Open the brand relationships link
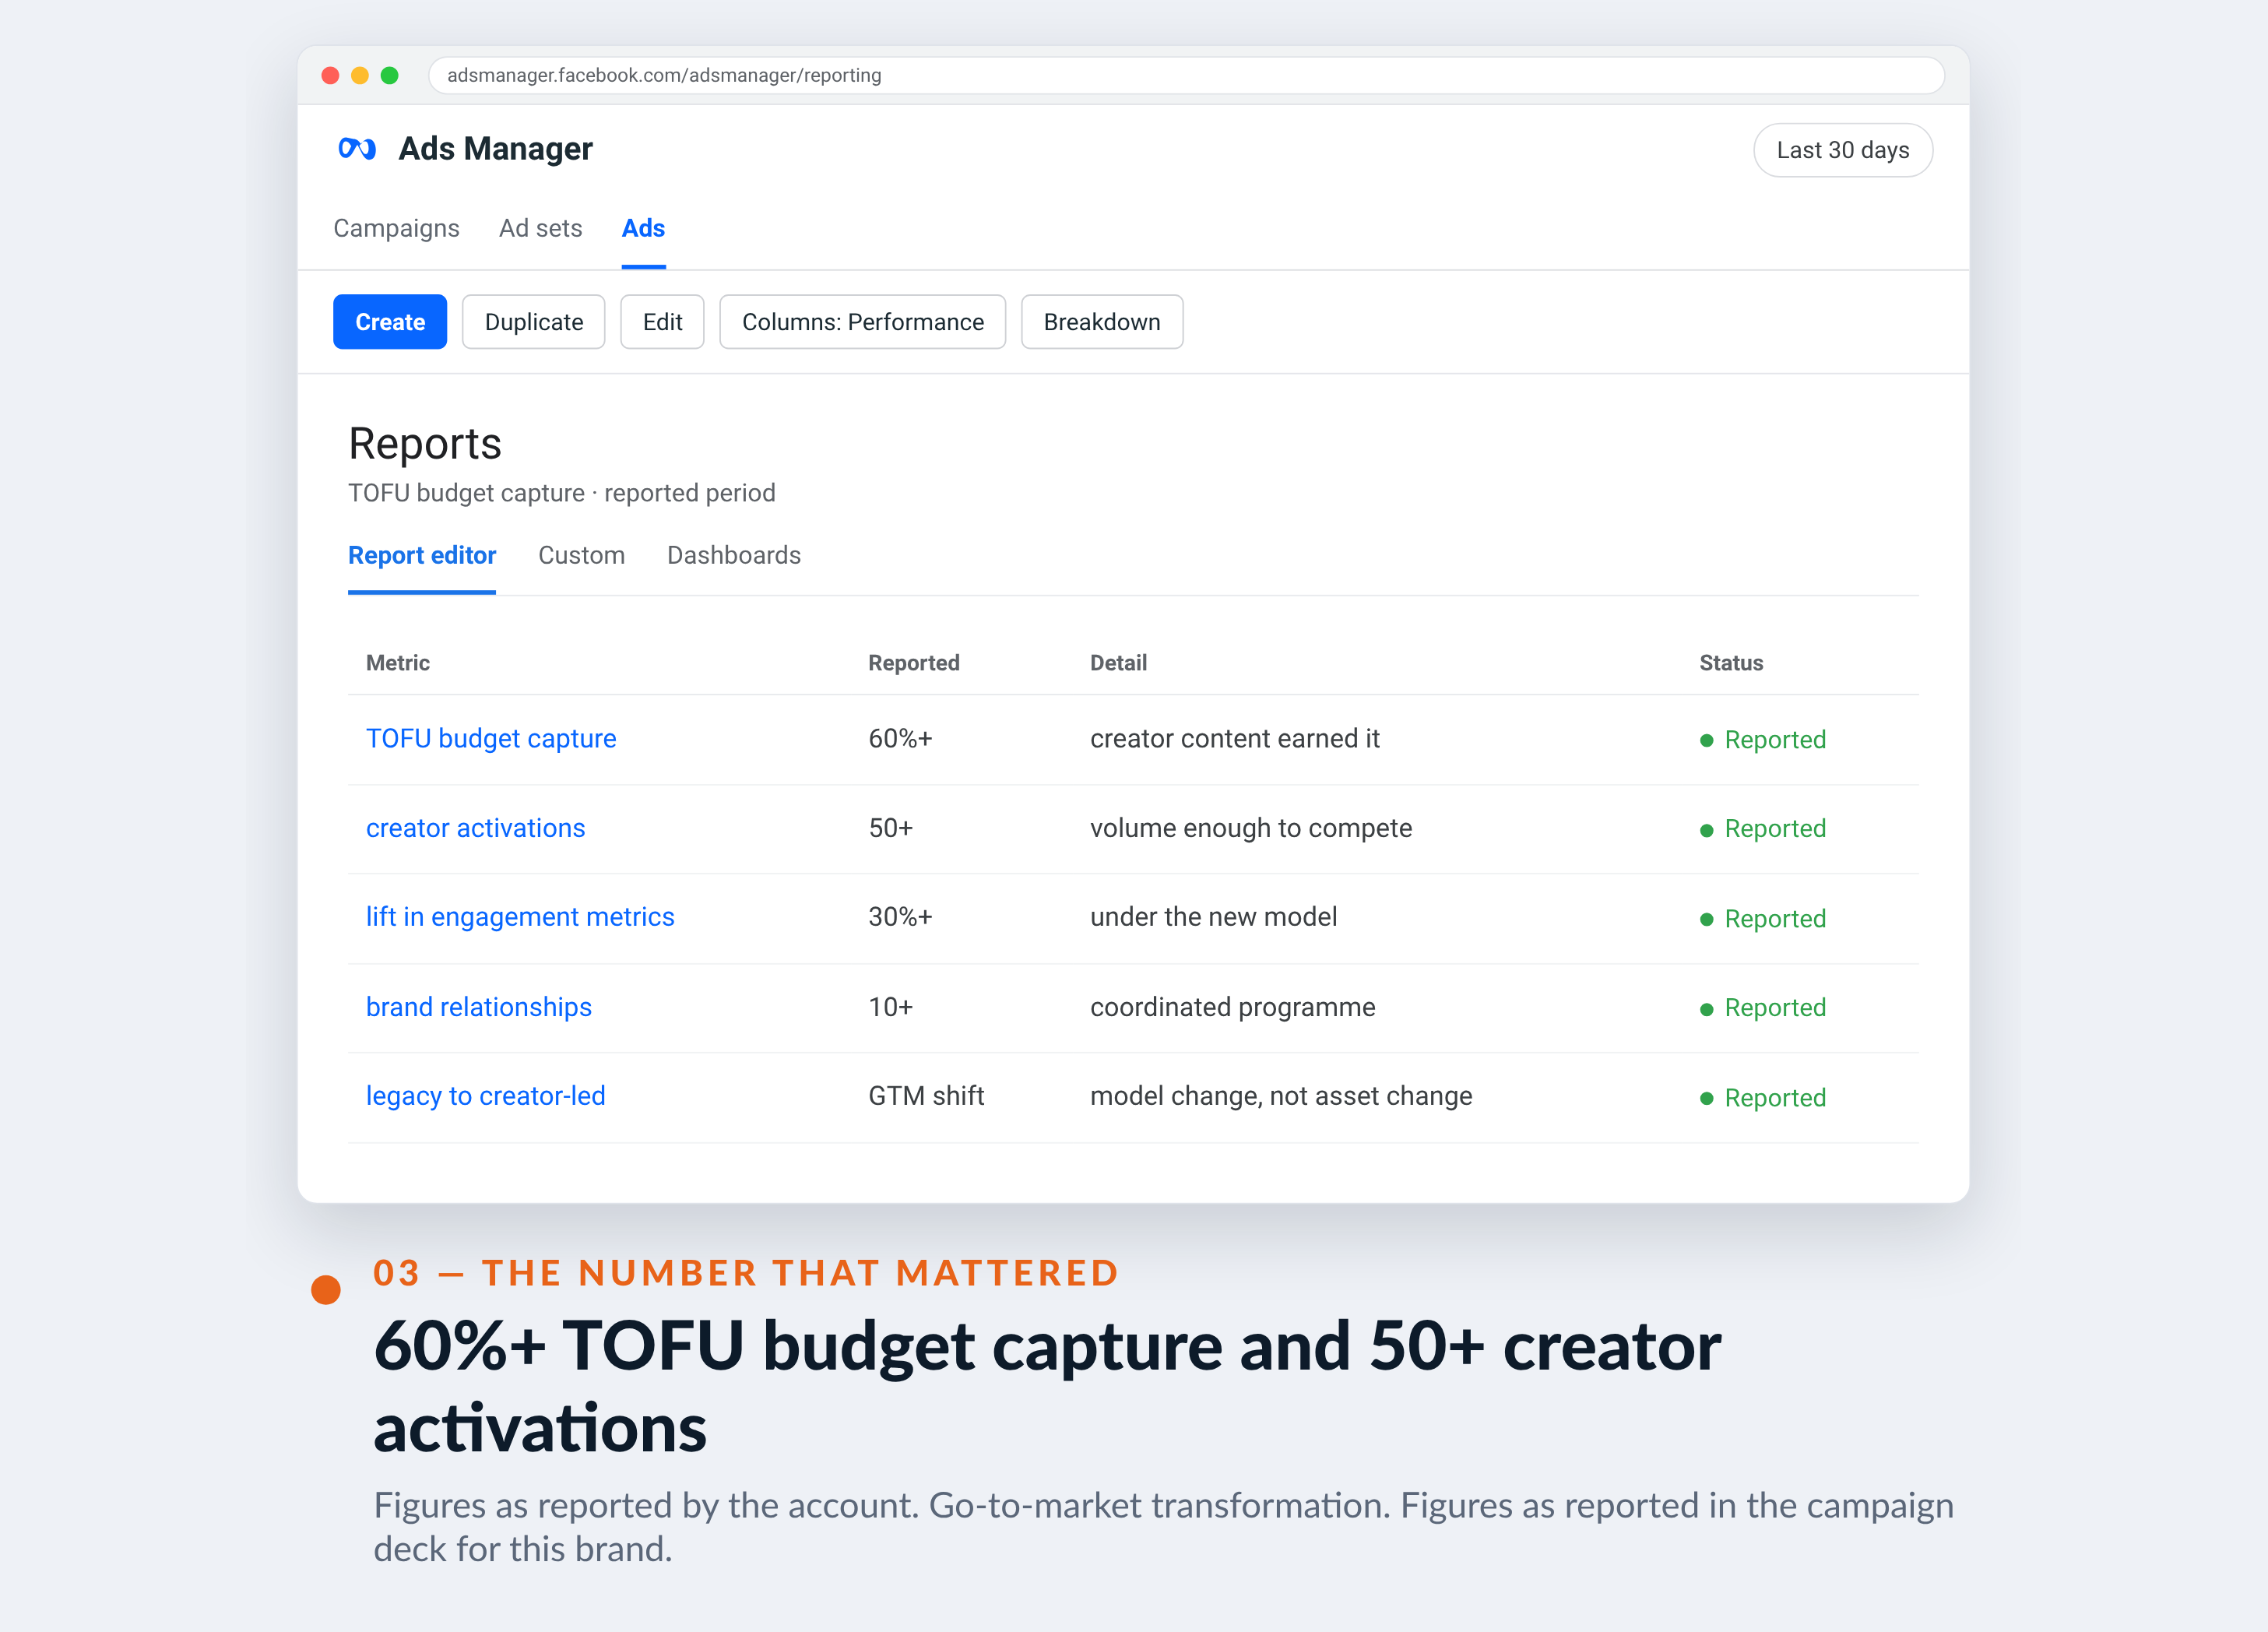The width and height of the screenshot is (2268, 1632). 479,1007
